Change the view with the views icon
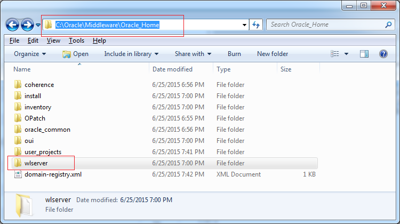The width and height of the screenshot is (400, 224). (335, 54)
